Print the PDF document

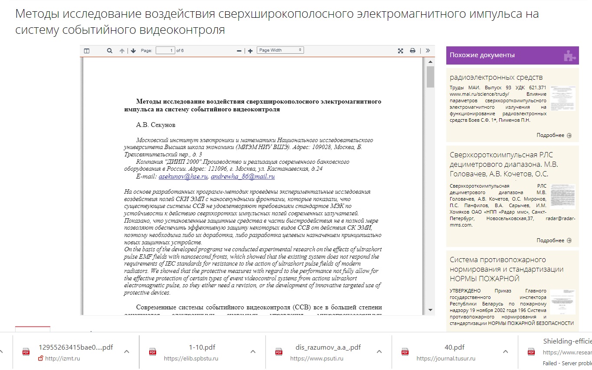coord(413,51)
